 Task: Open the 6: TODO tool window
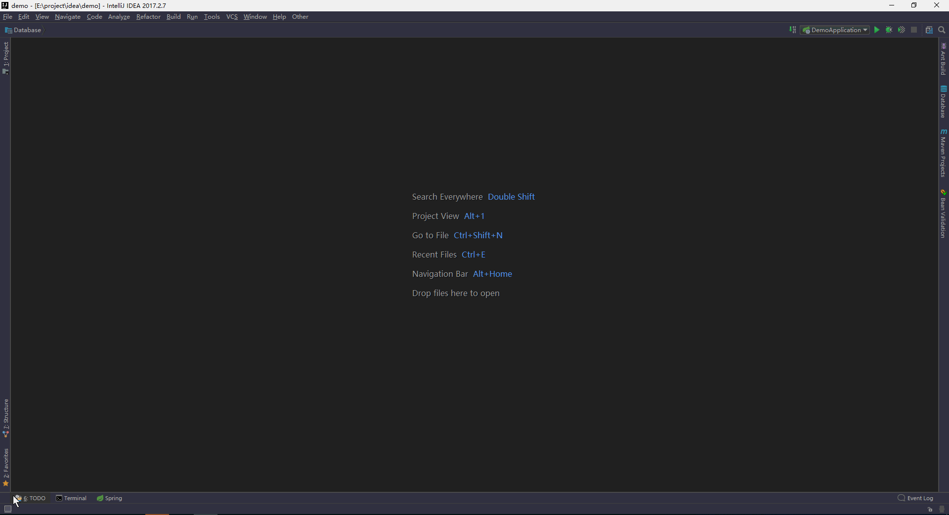pyautogui.click(x=30, y=498)
